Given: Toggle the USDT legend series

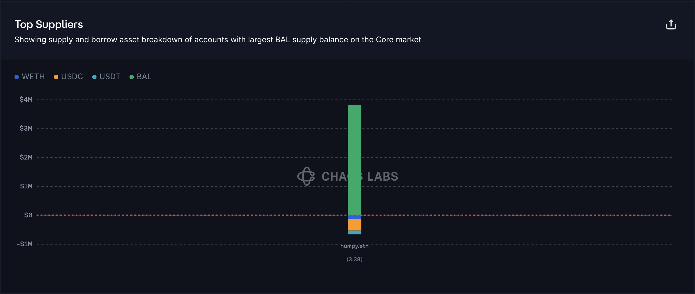Looking at the screenshot, I should (x=106, y=77).
